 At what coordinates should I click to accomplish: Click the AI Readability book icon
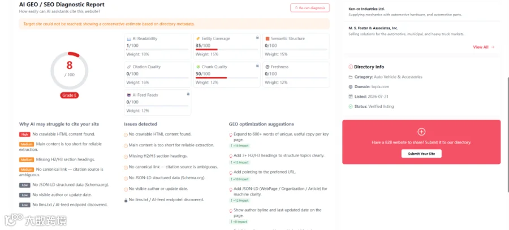click(129, 38)
